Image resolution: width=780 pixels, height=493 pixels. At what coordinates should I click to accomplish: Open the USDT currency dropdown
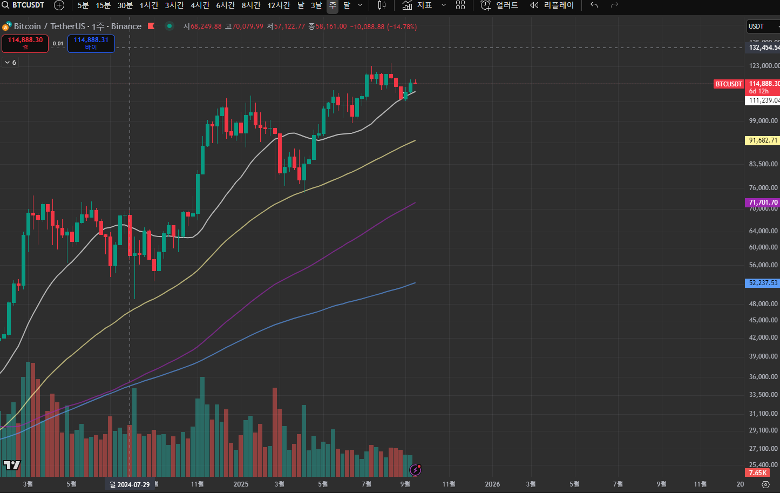(x=763, y=26)
